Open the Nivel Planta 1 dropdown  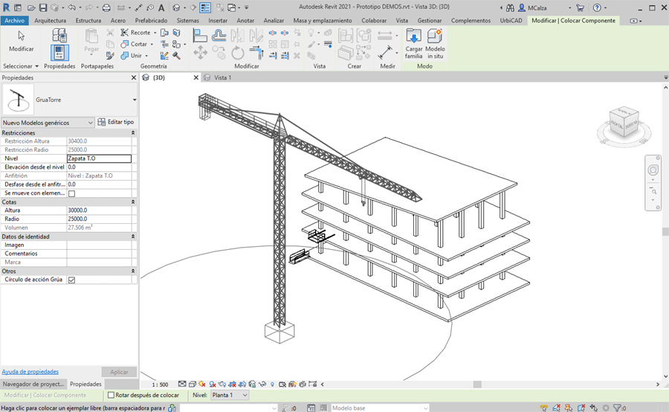pyautogui.click(x=230, y=396)
